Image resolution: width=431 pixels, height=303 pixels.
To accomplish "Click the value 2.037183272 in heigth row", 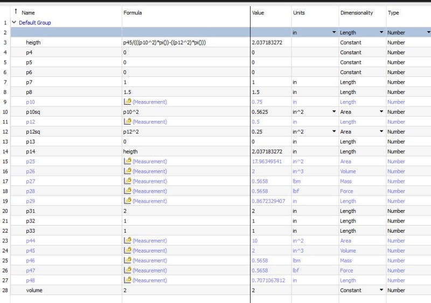I will (x=267, y=42).
